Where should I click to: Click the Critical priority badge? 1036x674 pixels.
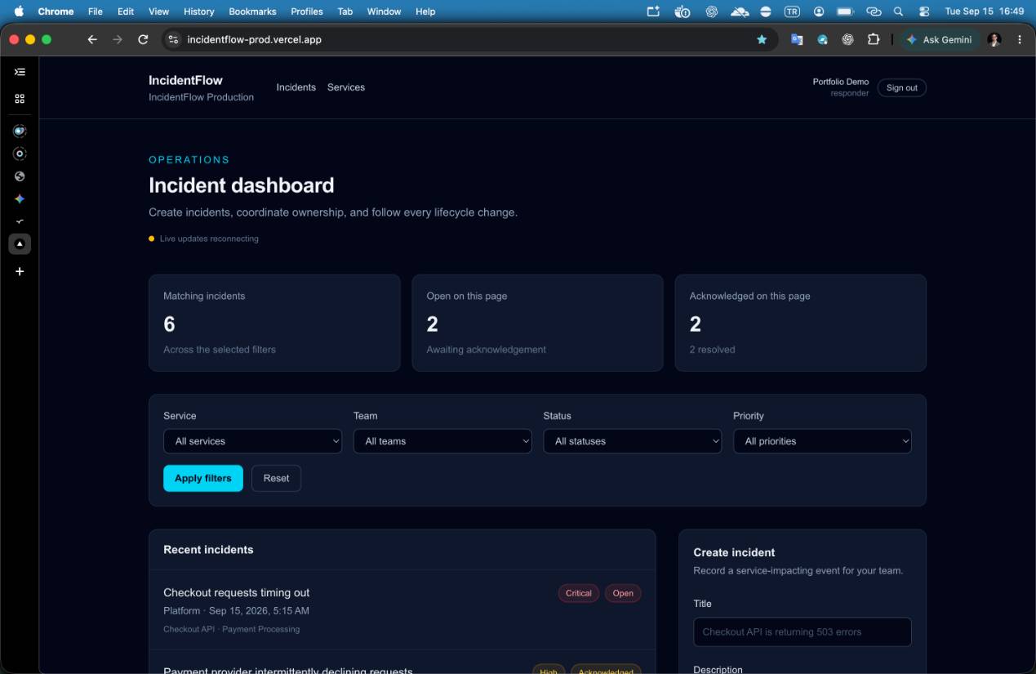[579, 593]
